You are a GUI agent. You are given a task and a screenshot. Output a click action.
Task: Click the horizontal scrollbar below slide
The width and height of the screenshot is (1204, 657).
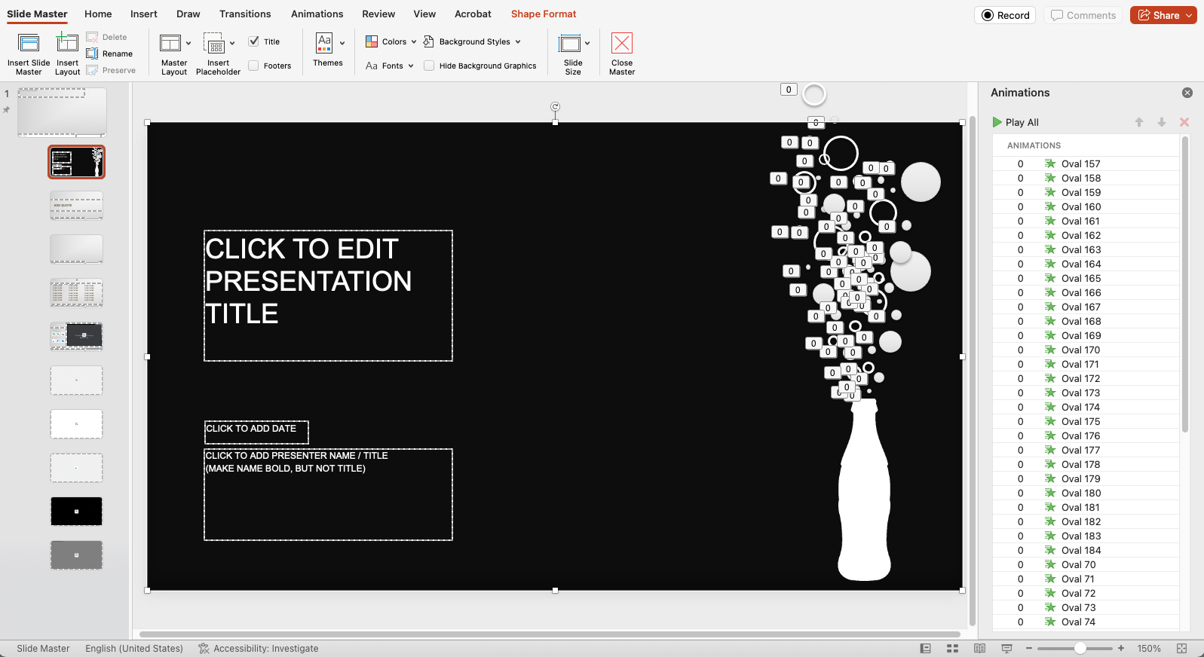pyautogui.click(x=550, y=634)
